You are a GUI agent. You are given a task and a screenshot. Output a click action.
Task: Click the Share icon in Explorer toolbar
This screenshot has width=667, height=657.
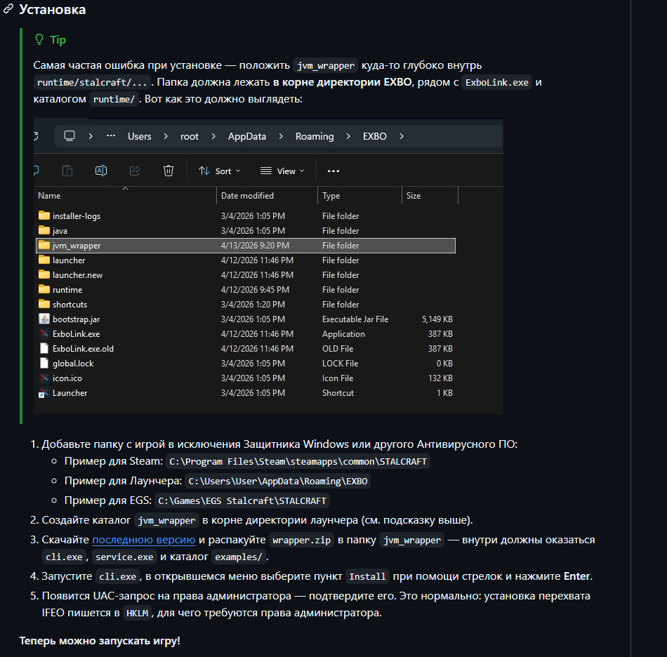[x=134, y=171]
